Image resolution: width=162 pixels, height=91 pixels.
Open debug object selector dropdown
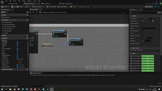[84, 7]
